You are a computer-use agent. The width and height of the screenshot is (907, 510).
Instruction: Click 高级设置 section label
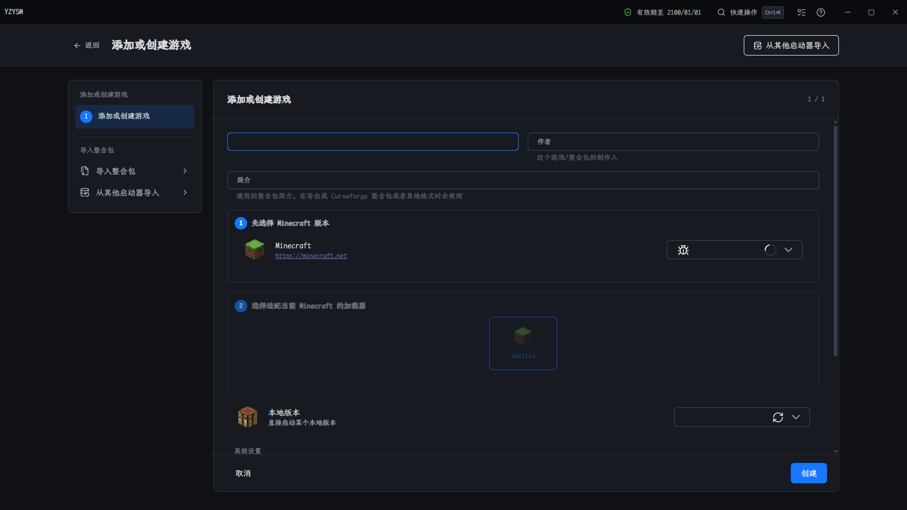point(248,451)
